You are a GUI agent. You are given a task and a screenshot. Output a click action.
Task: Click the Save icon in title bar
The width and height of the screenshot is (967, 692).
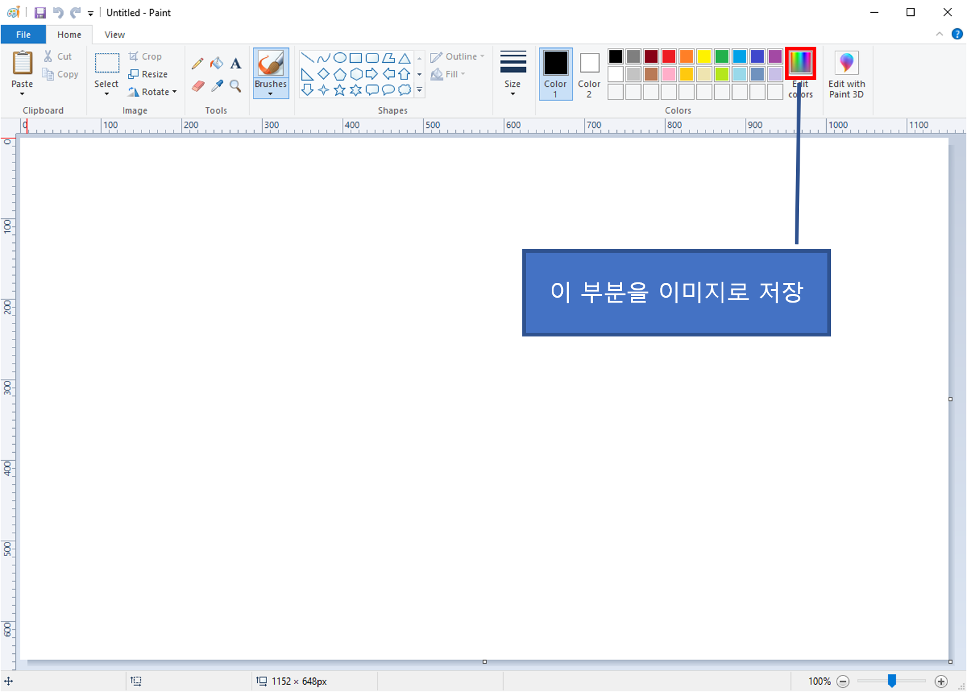[40, 13]
